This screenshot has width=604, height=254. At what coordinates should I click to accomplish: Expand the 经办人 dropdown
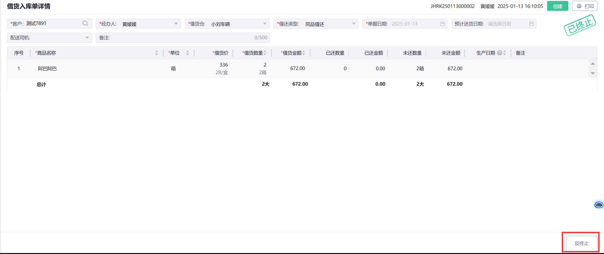tap(176, 24)
